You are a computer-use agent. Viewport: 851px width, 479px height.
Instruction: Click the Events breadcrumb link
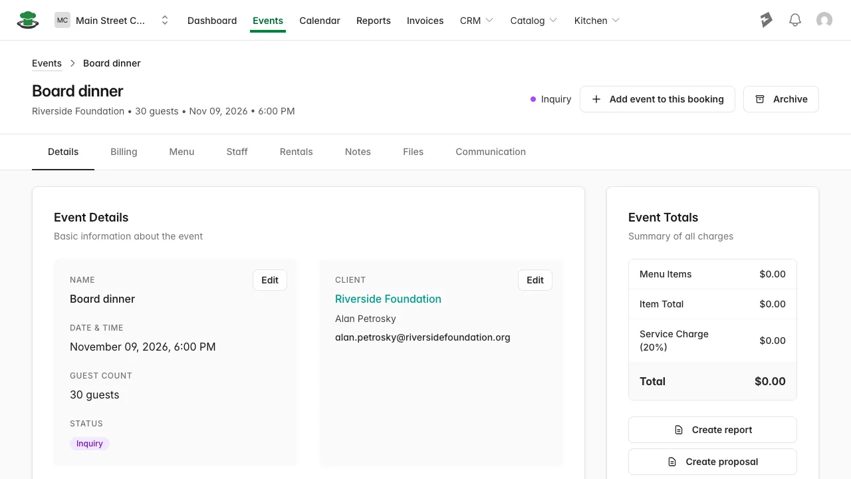pos(47,63)
